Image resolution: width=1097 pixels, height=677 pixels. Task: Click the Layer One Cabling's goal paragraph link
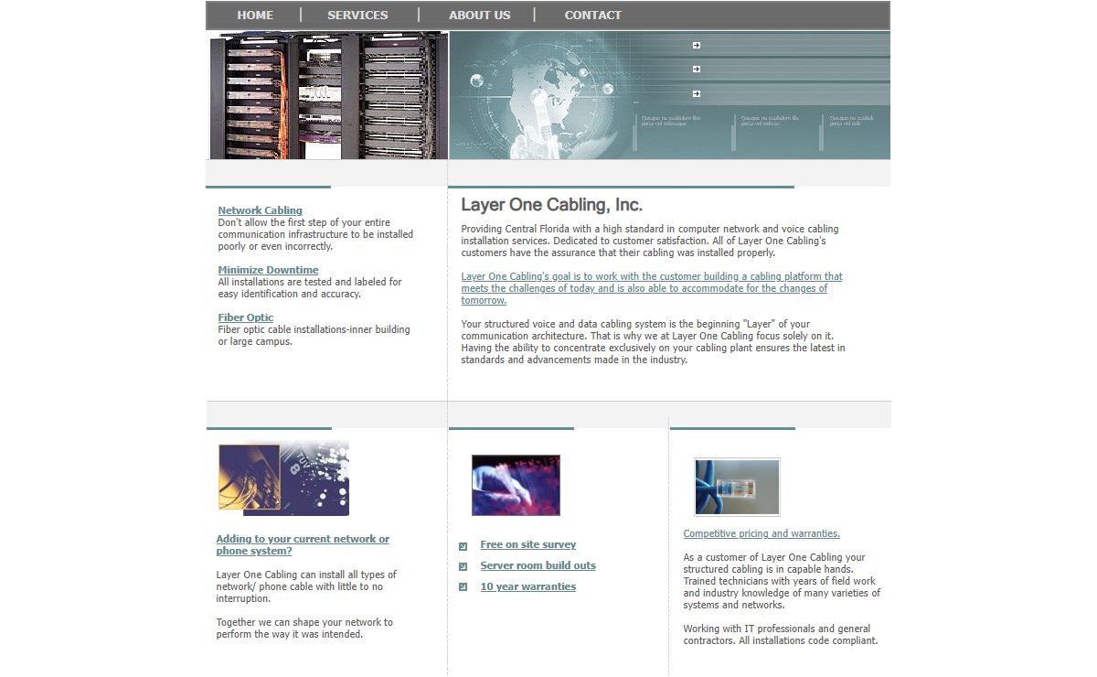point(652,288)
